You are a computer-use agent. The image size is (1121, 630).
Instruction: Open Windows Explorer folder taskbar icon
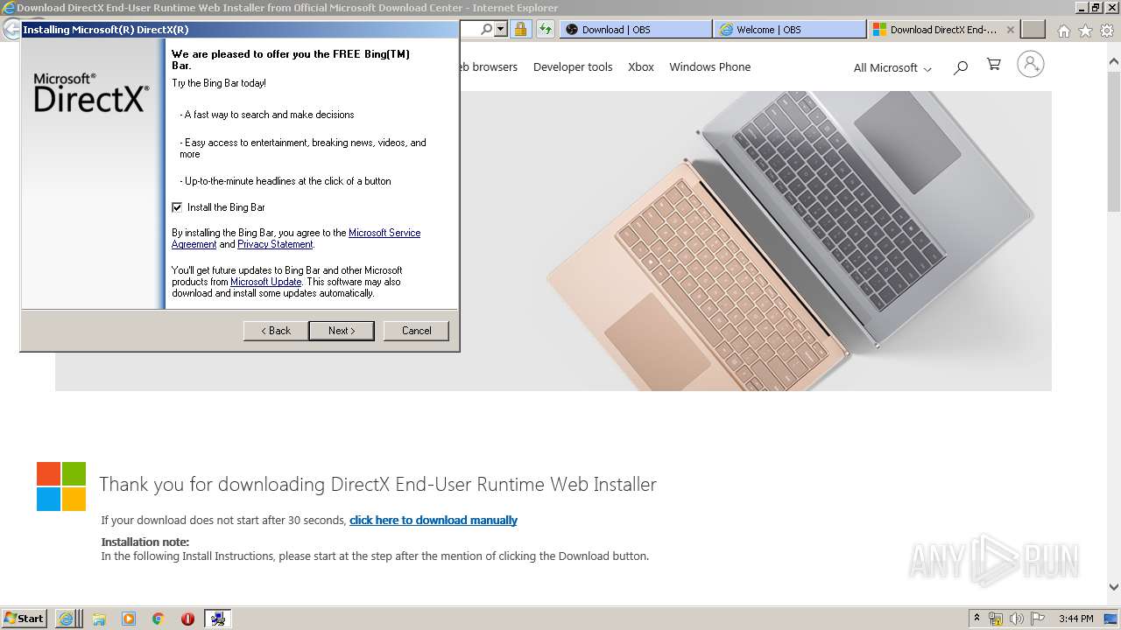coord(99,619)
